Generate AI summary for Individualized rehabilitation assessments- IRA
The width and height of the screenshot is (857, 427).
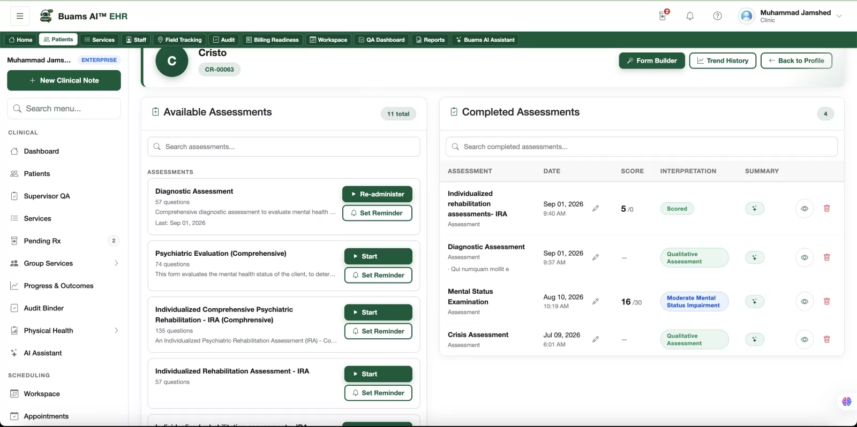(x=755, y=209)
